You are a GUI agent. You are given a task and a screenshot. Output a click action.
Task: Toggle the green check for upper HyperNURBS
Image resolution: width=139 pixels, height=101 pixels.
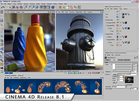[121, 26]
